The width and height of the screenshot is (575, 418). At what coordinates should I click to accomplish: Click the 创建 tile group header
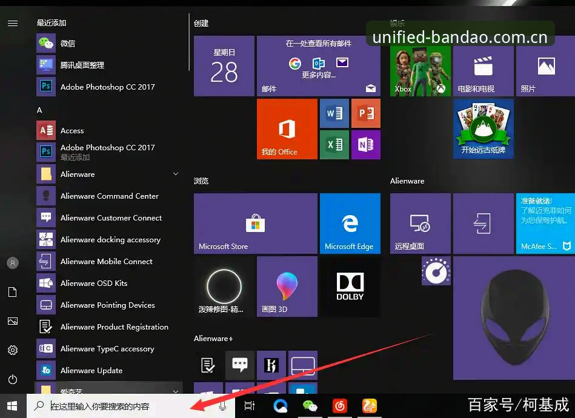click(x=201, y=24)
